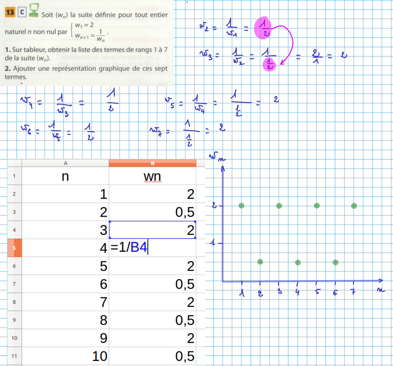
Task: Click the green graph point above n=4
Action: pos(298,262)
